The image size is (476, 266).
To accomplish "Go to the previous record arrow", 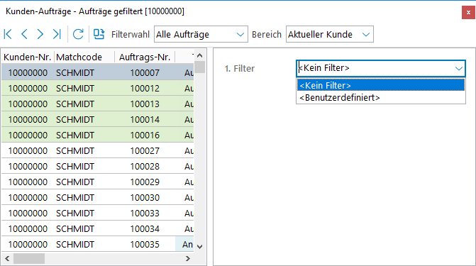I will point(24,34).
